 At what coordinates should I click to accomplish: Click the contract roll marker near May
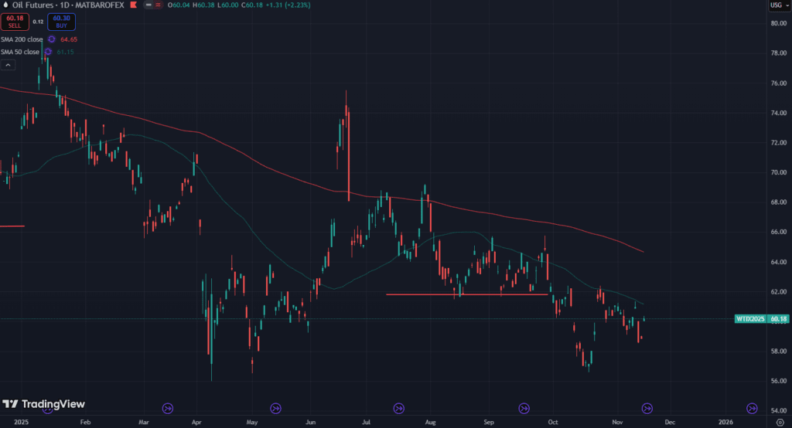[275, 408]
